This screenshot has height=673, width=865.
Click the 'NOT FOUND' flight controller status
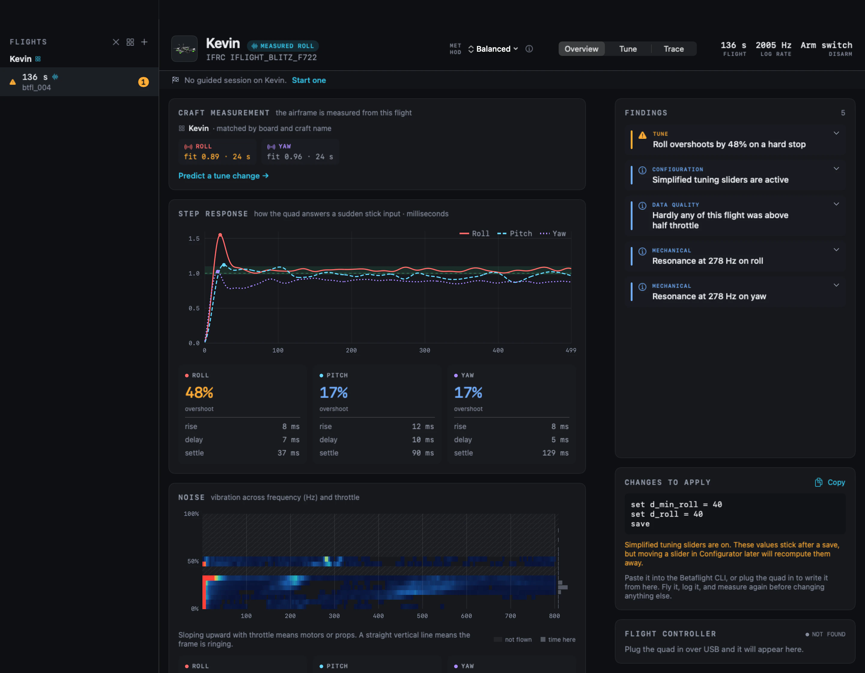click(x=825, y=634)
